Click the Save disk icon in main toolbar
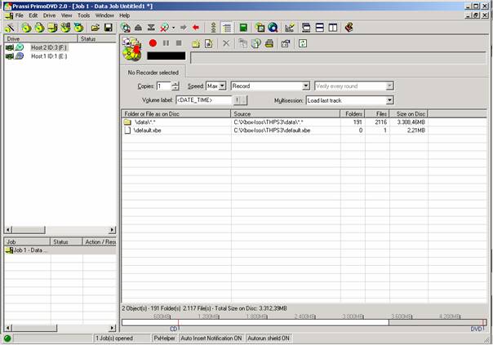Viewport: 493px width, 345px height. pyautogui.click(x=108, y=28)
